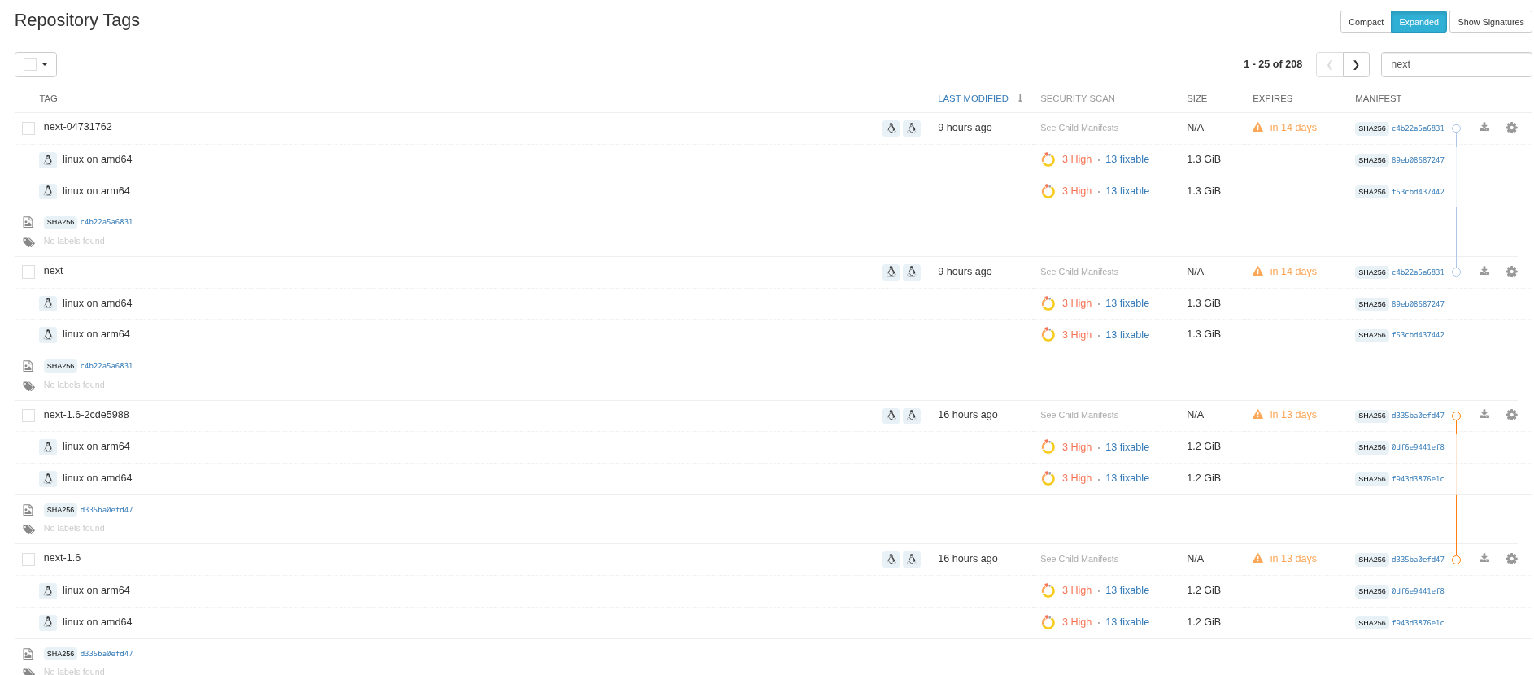The height and width of the screenshot is (675, 1534).
Task: Click expiration warning icon for next-04731762
Action: 1258,128
